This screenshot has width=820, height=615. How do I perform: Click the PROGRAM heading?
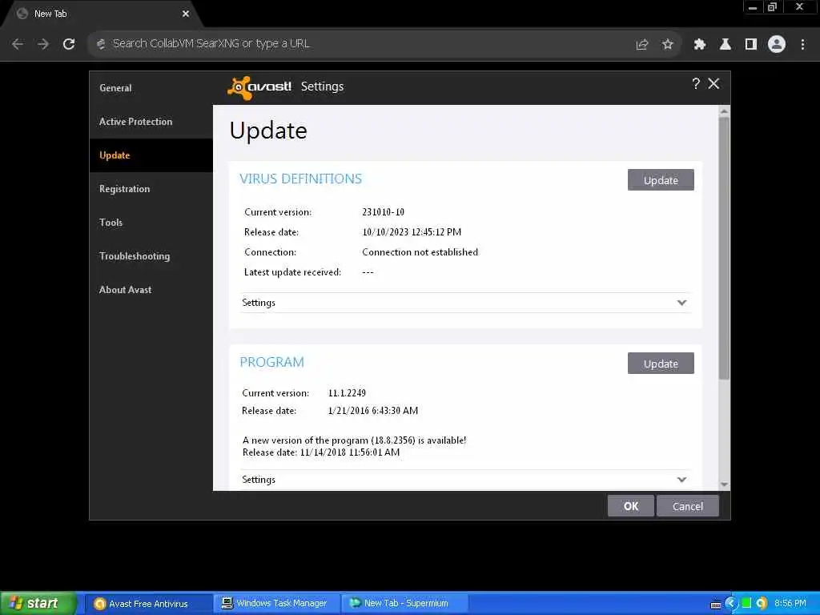tap(272, 363)
